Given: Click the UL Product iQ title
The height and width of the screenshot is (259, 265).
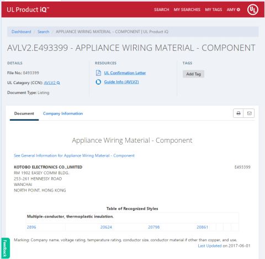Looking at the screenshot, I should coord(28,9).
